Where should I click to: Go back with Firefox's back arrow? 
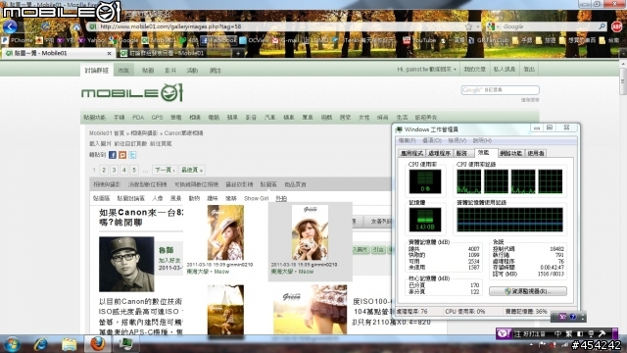tap(10, 26)
